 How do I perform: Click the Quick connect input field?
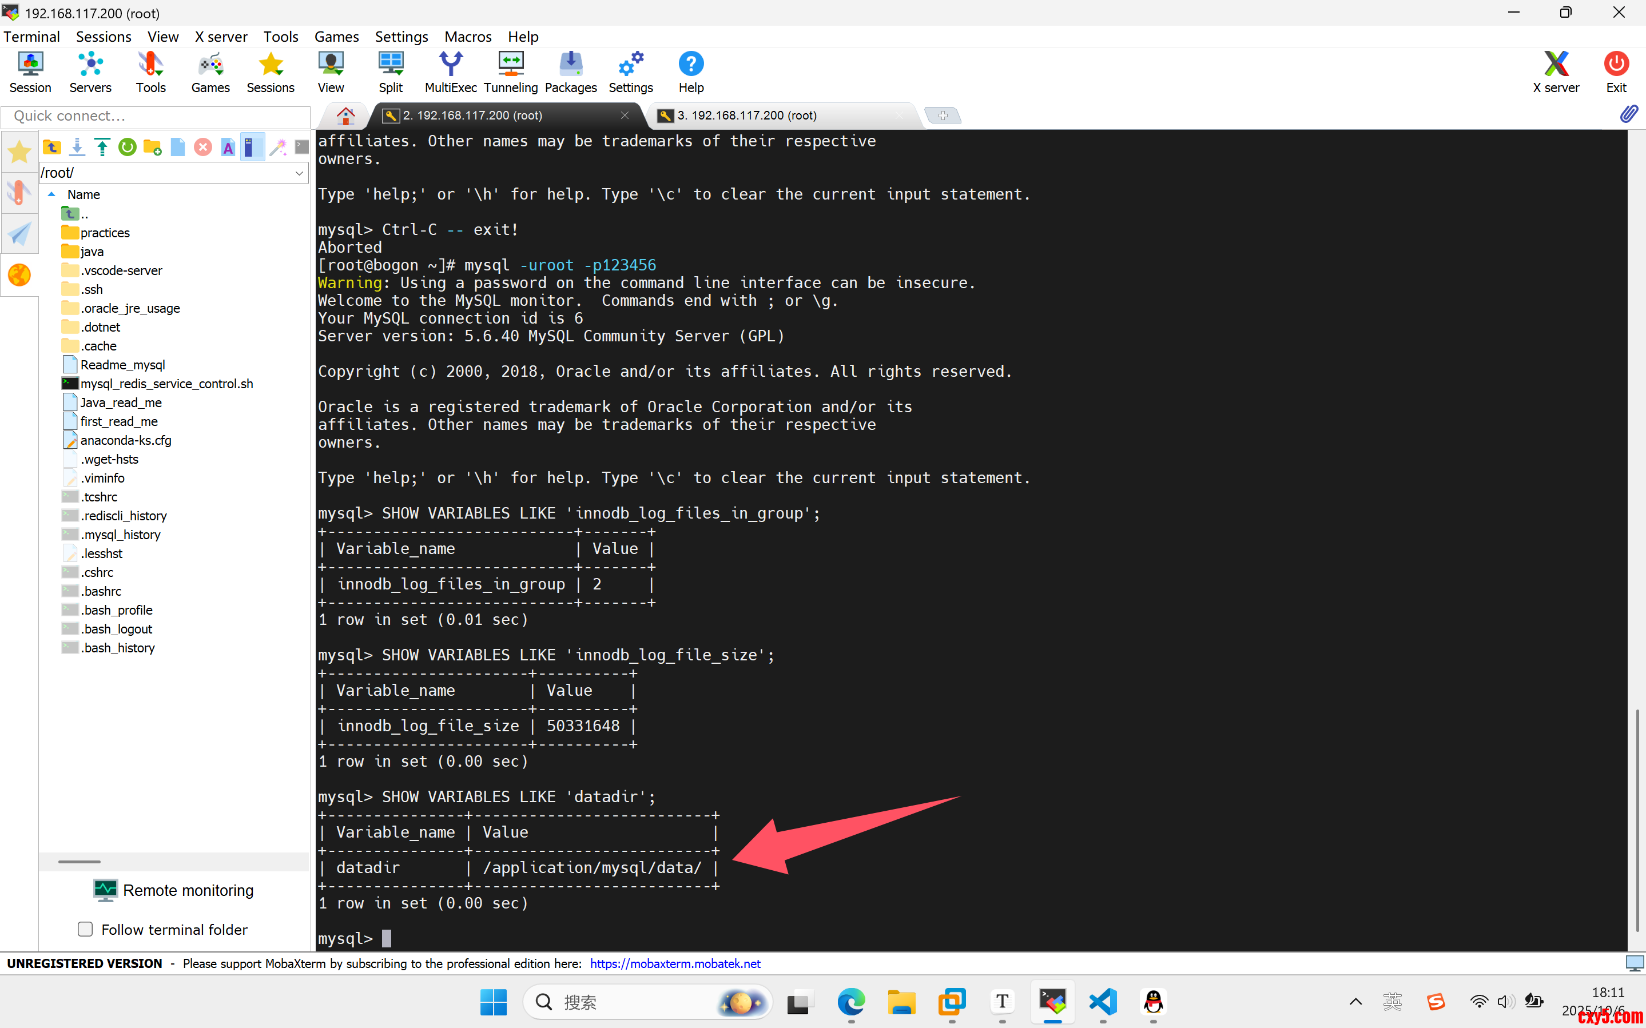(x=155, y=116)
